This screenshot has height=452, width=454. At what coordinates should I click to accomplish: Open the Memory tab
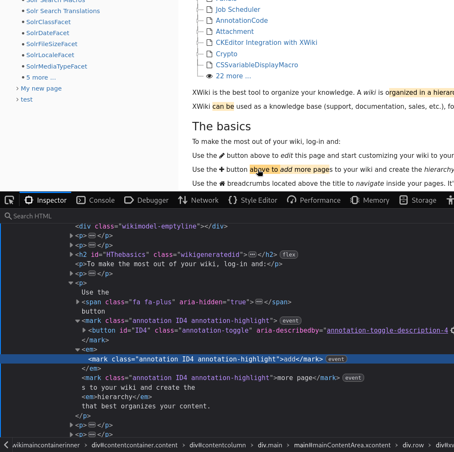370,200
